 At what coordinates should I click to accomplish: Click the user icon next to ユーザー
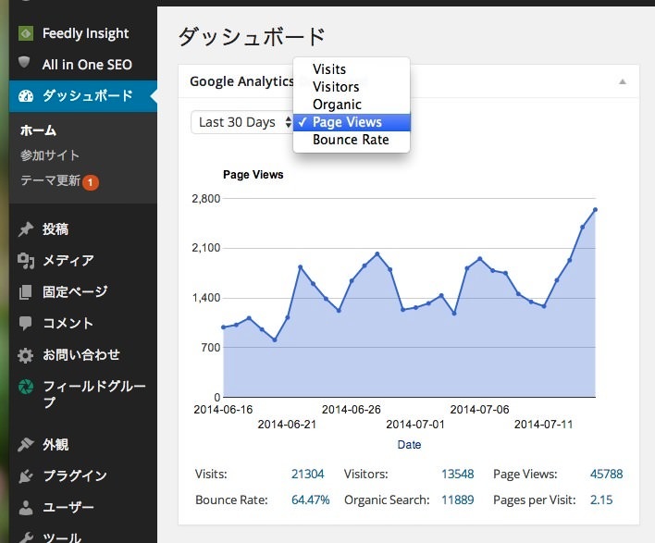[26, 508]
